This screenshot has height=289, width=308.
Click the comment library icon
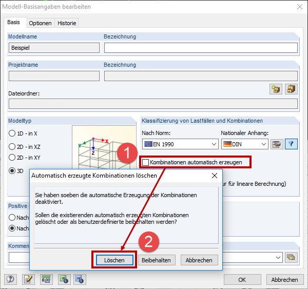click(291, 257)
